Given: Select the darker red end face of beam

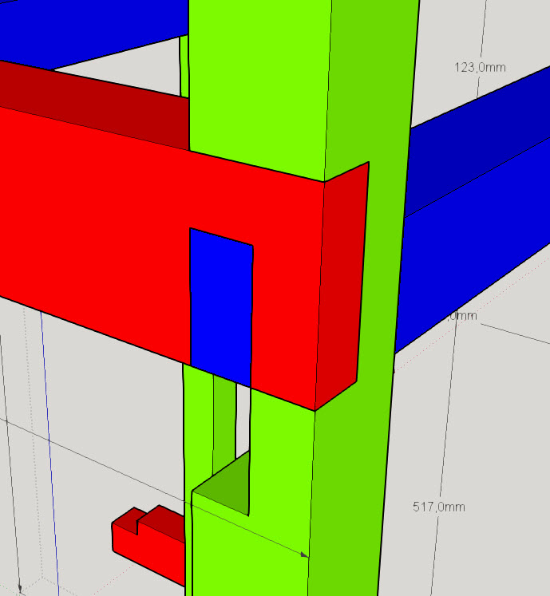Looking at the screenshot, I should click(343, 287).
